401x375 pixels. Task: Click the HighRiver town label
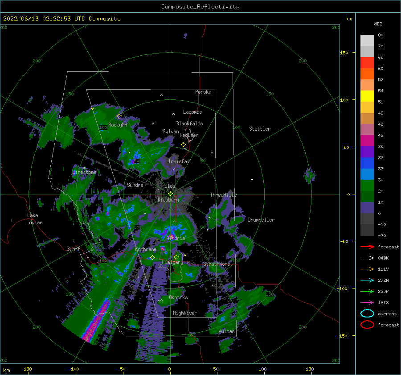tap(185, 313)
